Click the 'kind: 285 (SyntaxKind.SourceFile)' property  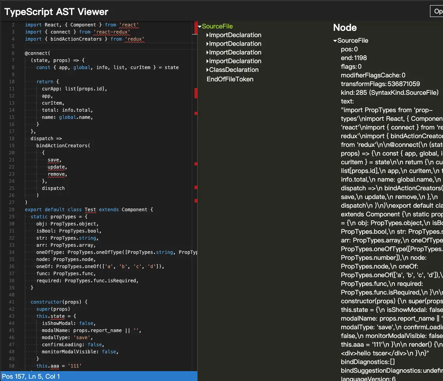[x=390, y=93]
